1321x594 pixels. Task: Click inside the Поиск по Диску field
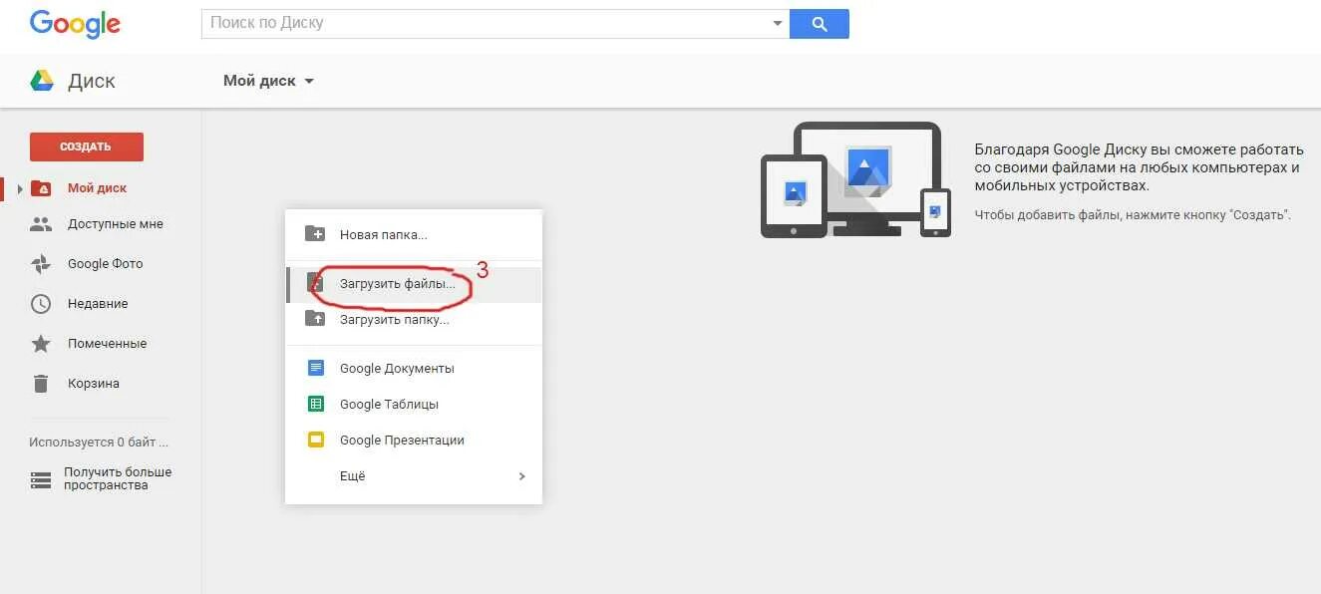coord(449,23)
